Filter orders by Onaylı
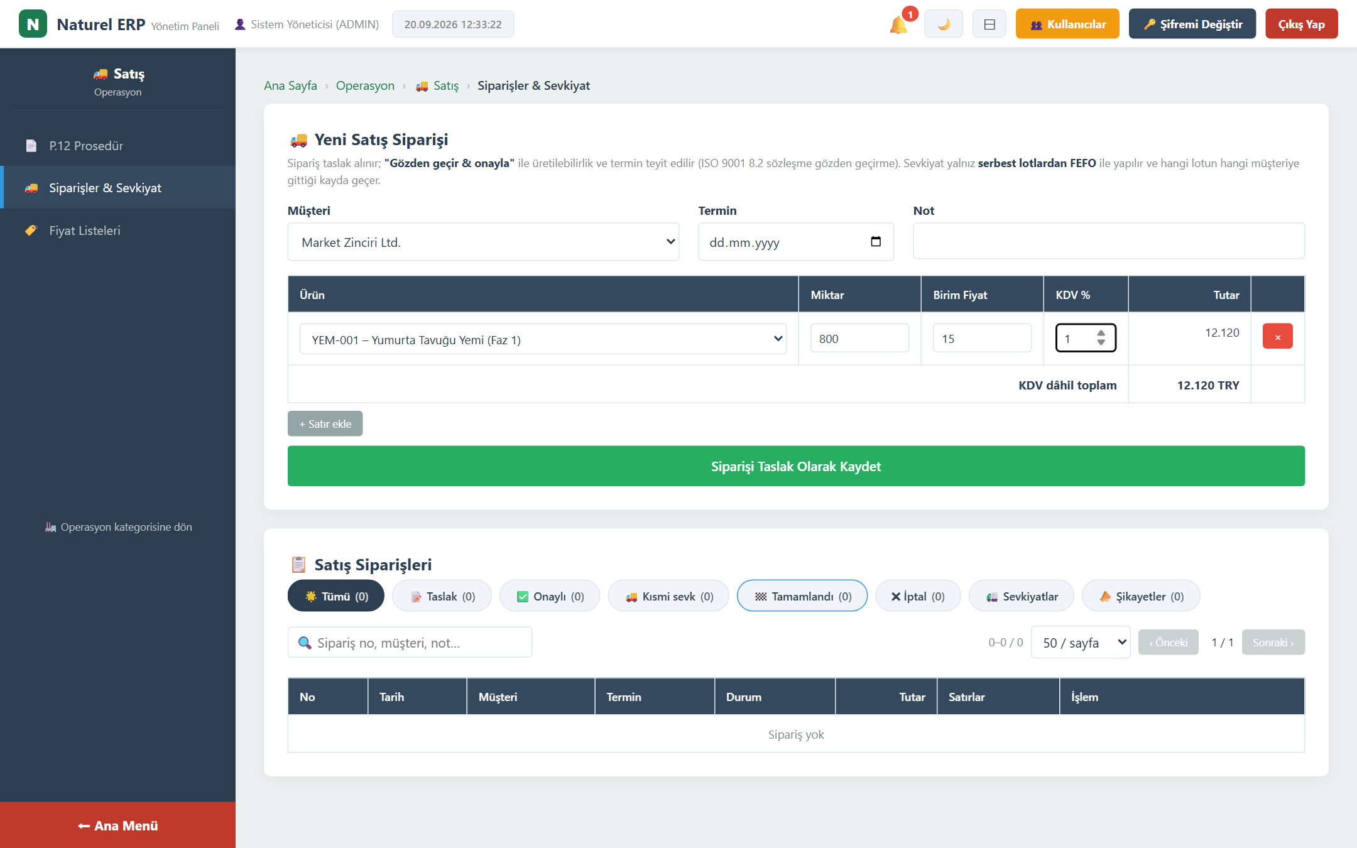Viewport: 1357px width, 848px height. (550, 596)
